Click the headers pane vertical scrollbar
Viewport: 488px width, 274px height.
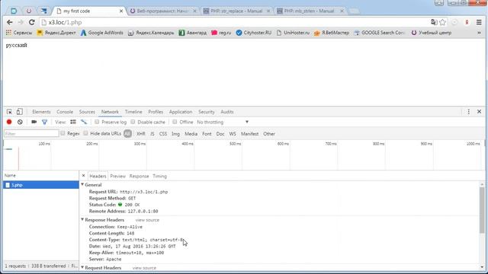pyautogui.click(x=482, y=210)
